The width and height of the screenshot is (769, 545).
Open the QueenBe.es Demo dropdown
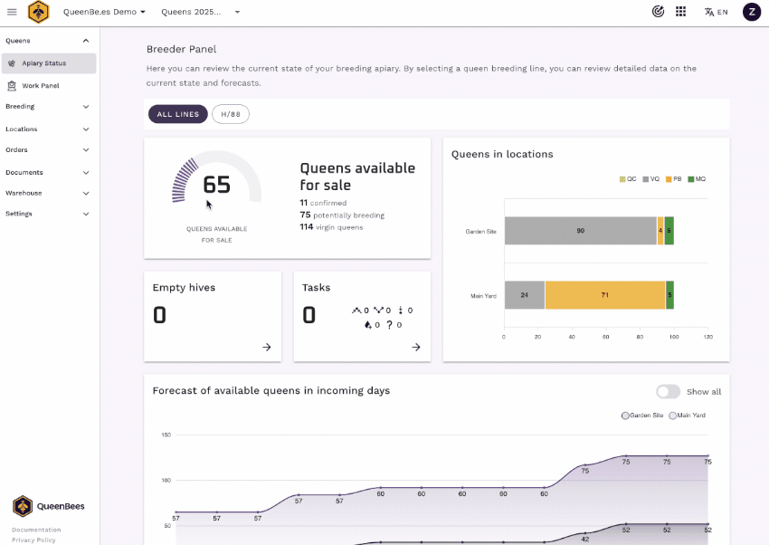coord(104,12)
